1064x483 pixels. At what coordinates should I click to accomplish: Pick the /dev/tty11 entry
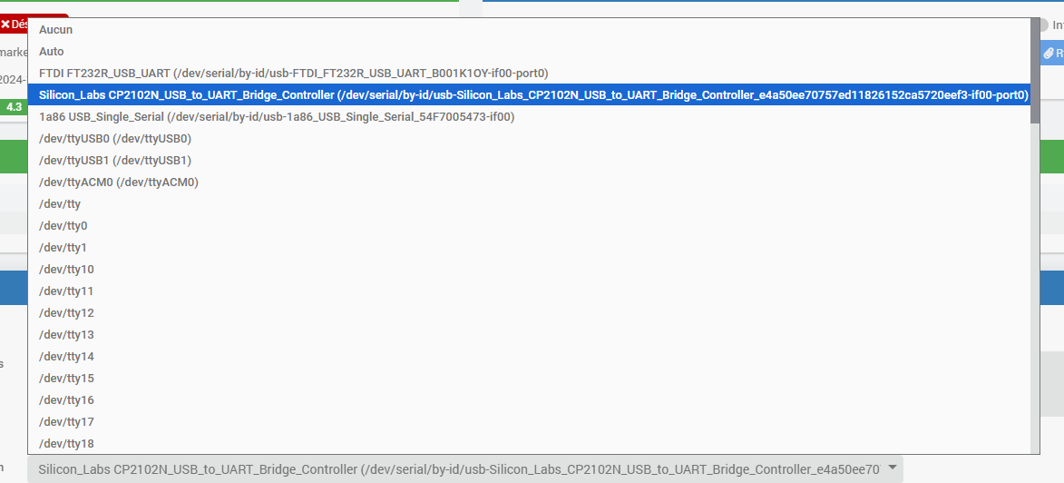click(x=529, y=291)
